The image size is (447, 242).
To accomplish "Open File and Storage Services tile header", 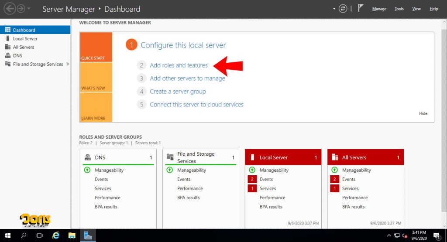I will pyautogui.click(x=201, y=157).
